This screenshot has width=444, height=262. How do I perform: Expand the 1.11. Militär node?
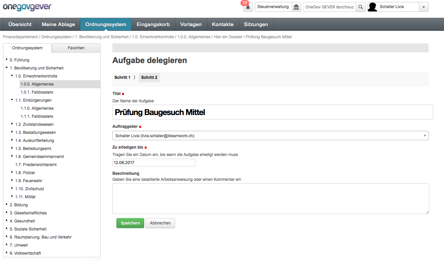coord(12,197)
